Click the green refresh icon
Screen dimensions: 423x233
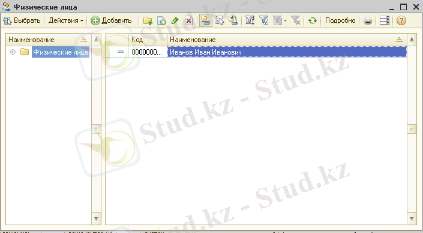pos(313,21)
